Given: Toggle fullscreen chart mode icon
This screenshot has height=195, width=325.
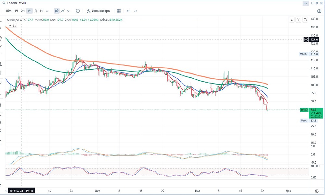Looking at the screenshot, I should point(305,20).
